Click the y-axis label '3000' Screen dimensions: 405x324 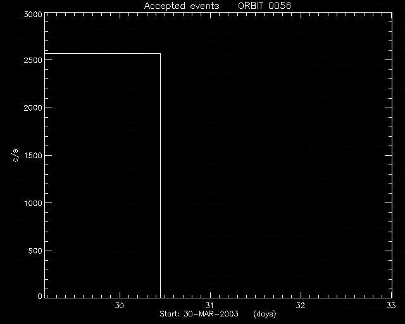(x=33, y=14)
